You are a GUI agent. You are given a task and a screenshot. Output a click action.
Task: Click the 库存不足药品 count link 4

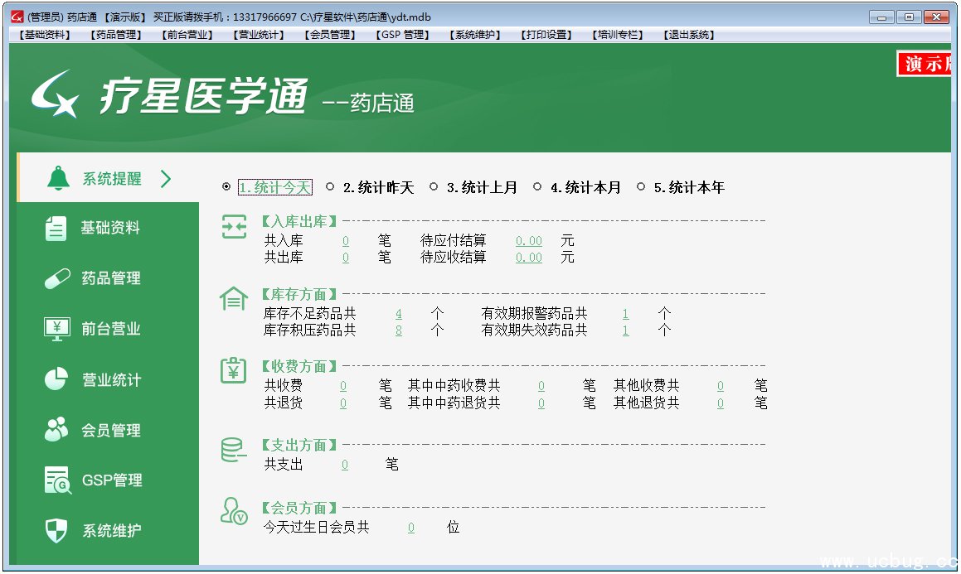(399, 314)
